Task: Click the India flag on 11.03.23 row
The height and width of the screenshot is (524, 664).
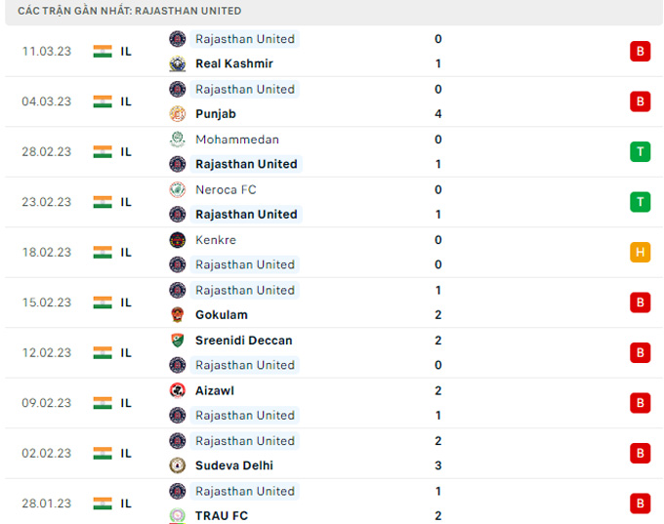Action: 103,52
